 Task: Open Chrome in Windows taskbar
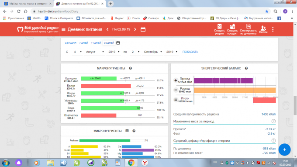point(131,163)
